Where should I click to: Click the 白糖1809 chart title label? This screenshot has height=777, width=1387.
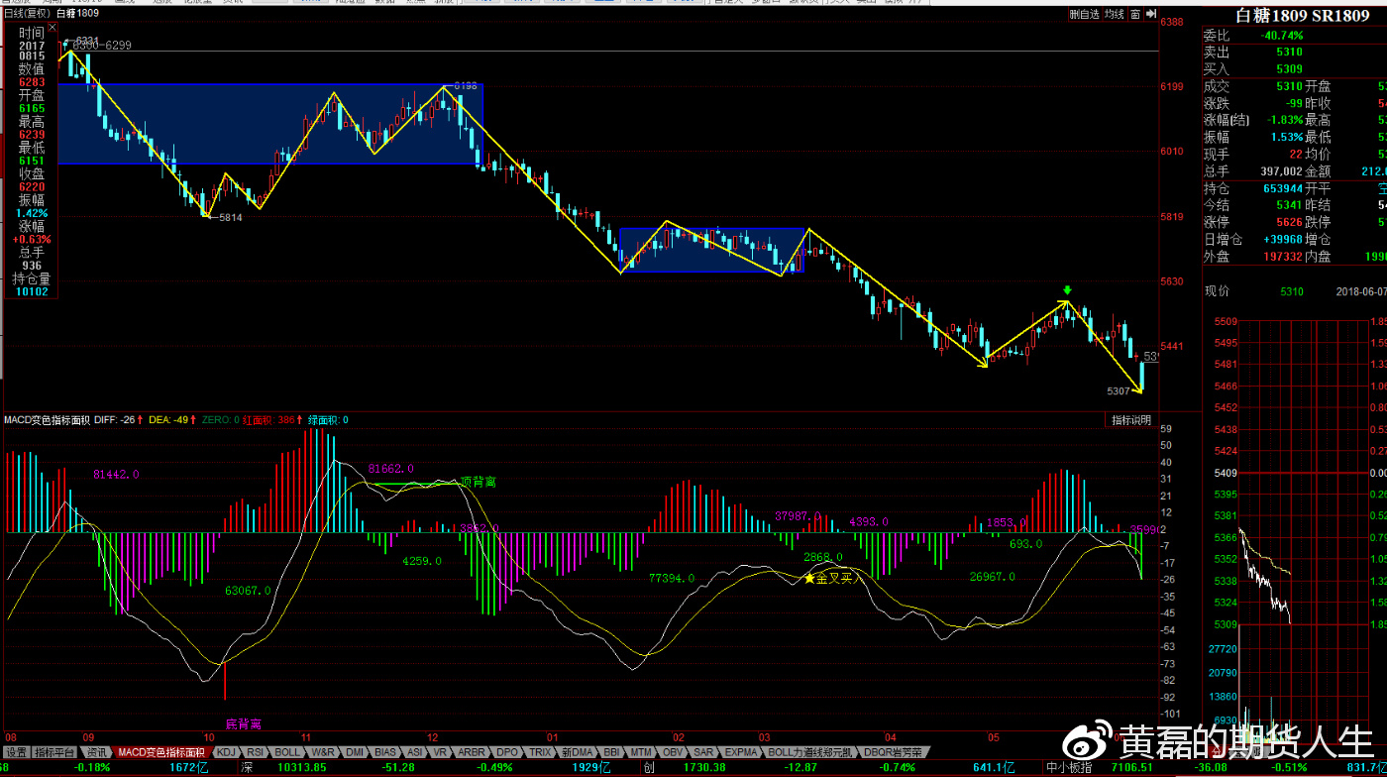tap(77, 14)
